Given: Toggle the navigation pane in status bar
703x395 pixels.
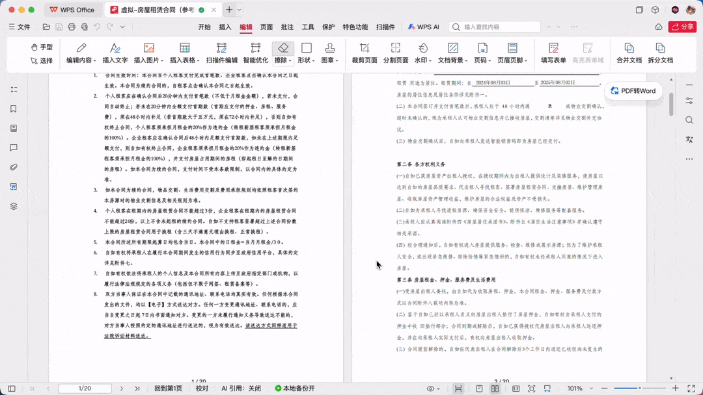Looking at the screenshot, I should tap(12, 389).
